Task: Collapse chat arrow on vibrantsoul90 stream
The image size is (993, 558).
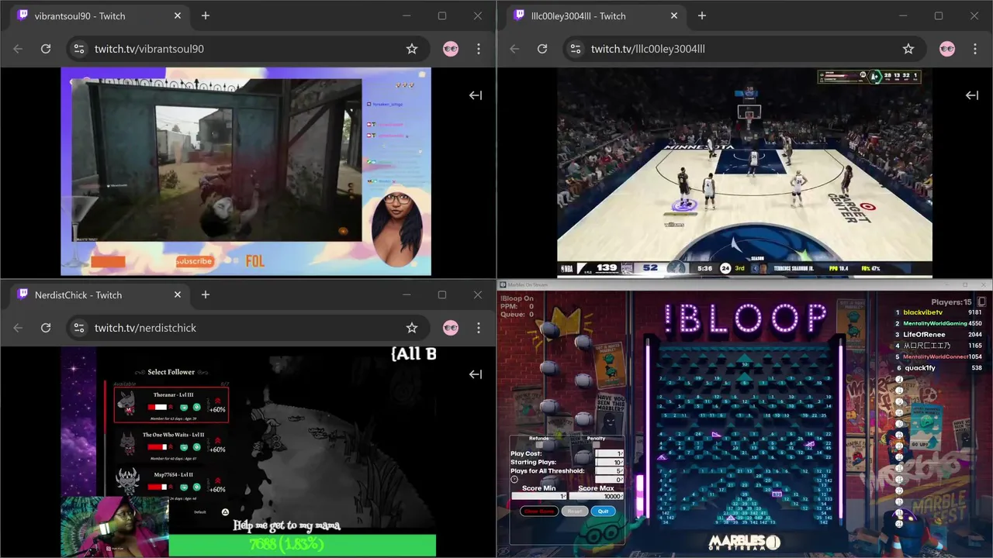Action: click(476, 95)
